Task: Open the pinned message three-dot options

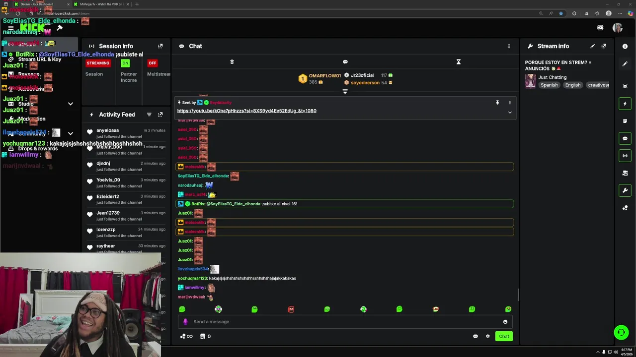Action: [x=510, y=103]
